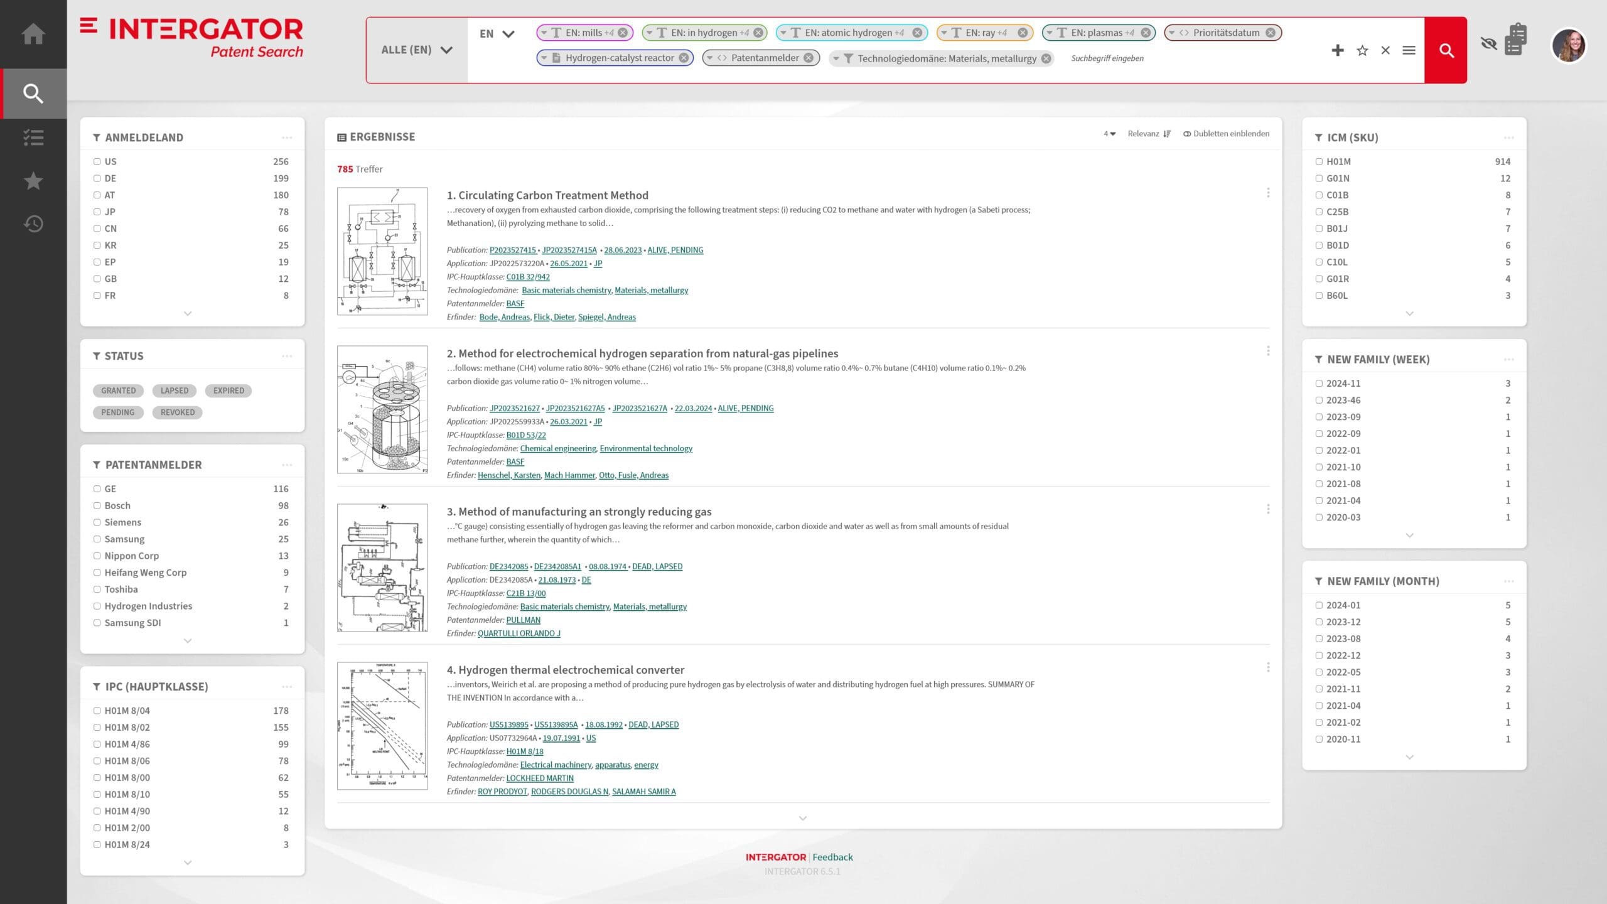Screen dimensions: 1607x904
Task: Filter by LAPSED status
Action: coord(174,390)
